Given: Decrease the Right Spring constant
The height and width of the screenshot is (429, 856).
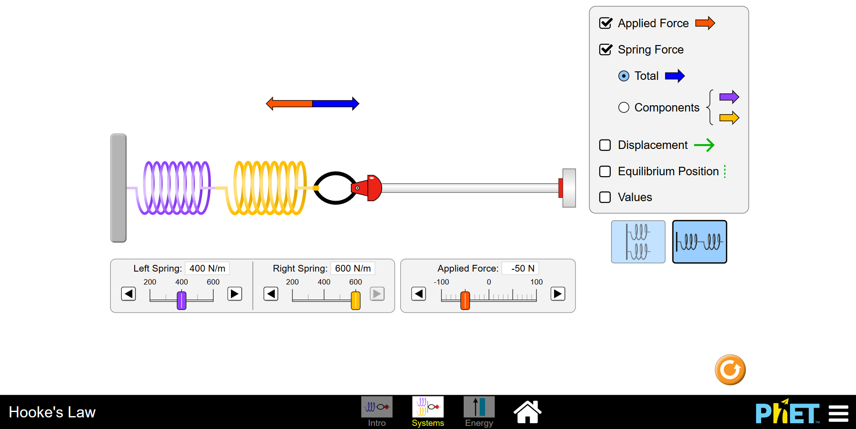Looking at the screenshot, I should (271, 294).
